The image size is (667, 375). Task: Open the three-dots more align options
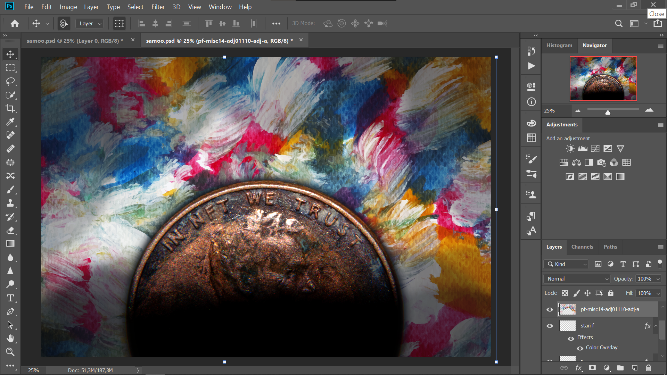coord(276,24)
